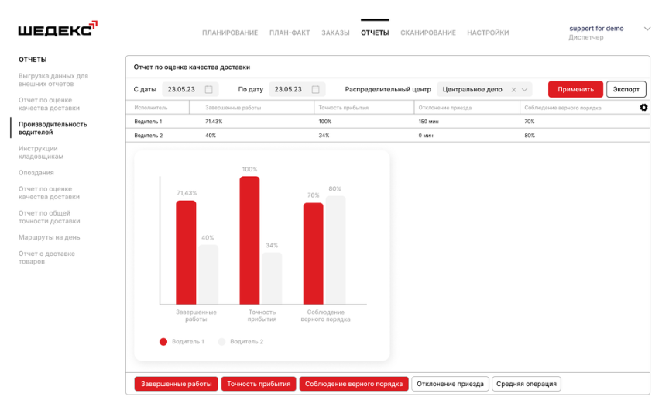Click the red Применить button

pyautogui.click(x=575, y=89)
